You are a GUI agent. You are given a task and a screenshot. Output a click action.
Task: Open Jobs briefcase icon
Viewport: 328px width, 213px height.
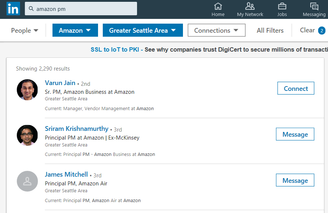(282, 7)
